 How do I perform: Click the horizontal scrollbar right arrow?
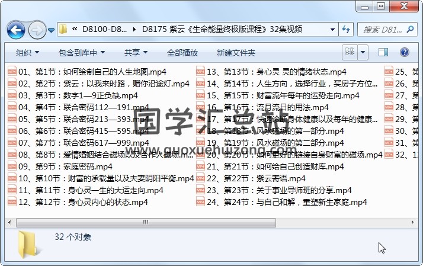pos(414,222)
